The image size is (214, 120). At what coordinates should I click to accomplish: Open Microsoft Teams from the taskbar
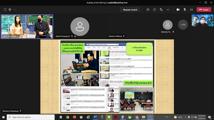pyautogui.click(x=151, y=117)
